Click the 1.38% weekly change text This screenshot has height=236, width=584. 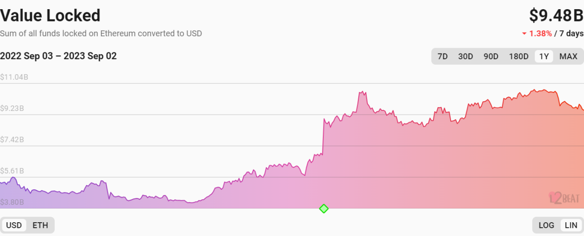(540, 33)
